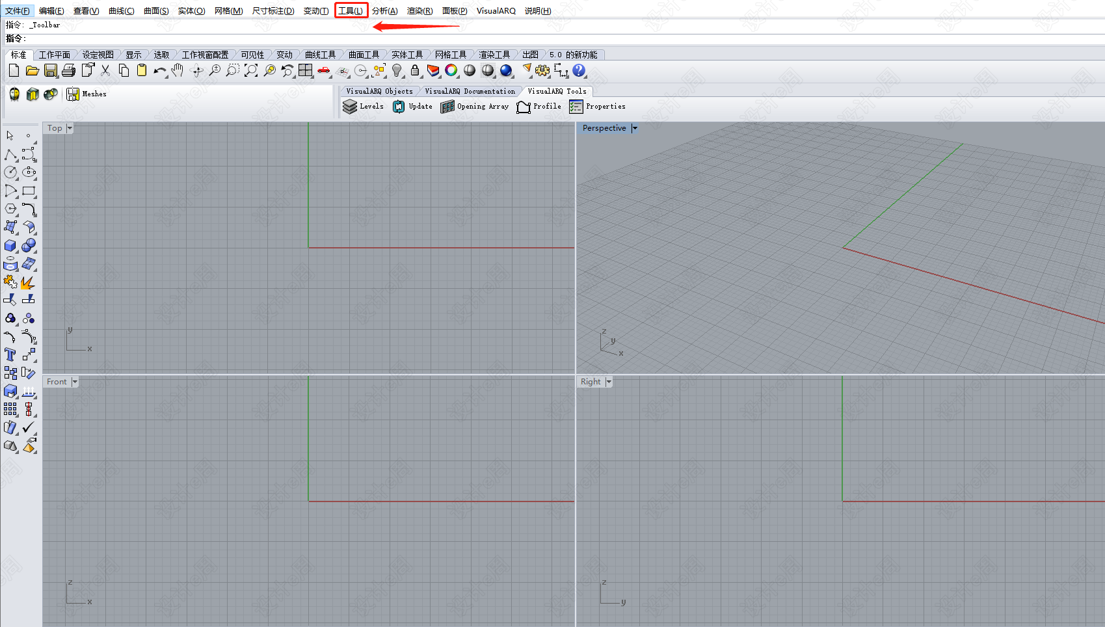
Task: Switch to the VisualARQ Documentation tab
Action: click(470, 91)
